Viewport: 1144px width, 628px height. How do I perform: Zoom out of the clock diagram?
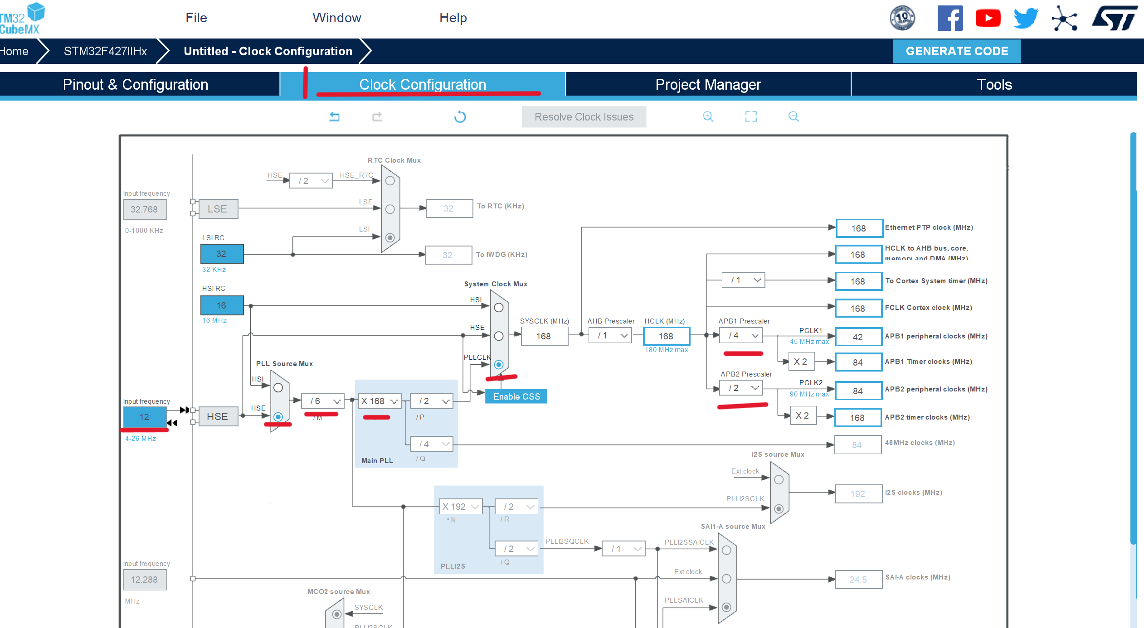793,116
